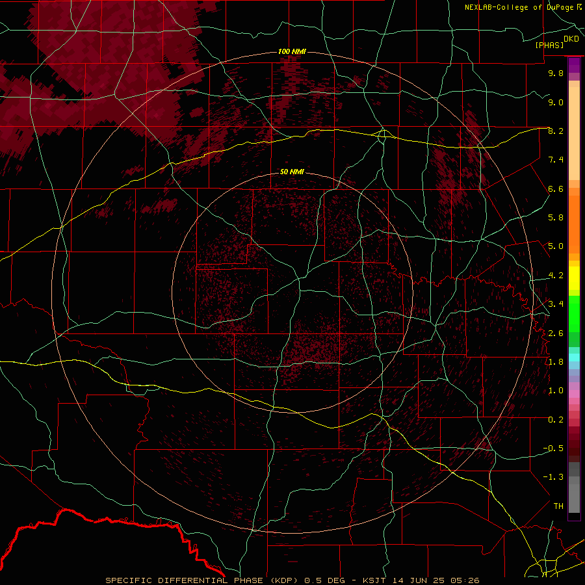Click the 1.8 value on color scale
Viewport: 585px width, 585px height.
(x=556, y=362)
